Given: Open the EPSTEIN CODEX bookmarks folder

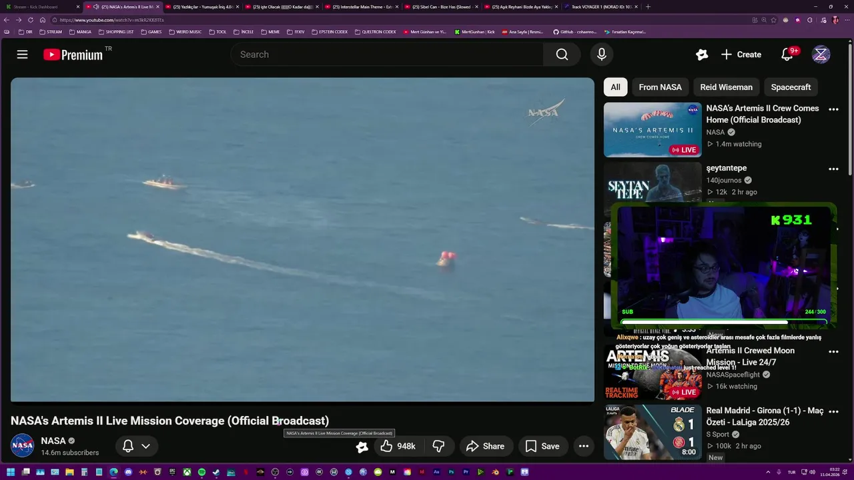Looking at the screenshot, I should point(329,32).
